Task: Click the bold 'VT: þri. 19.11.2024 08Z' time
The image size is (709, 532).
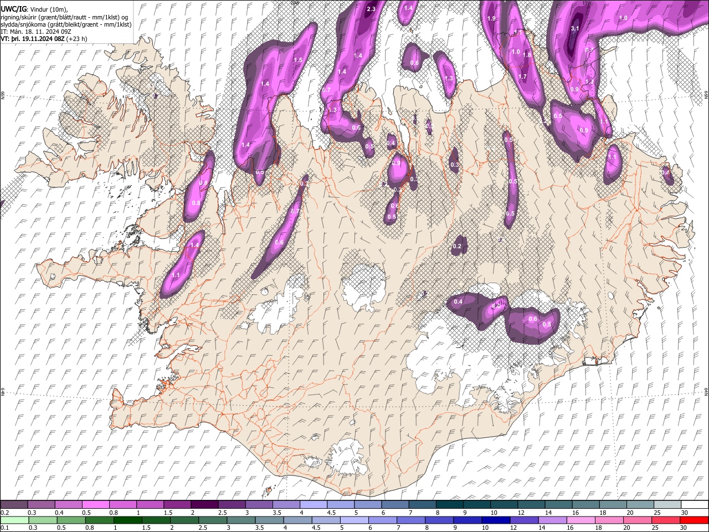Action: 33,40
